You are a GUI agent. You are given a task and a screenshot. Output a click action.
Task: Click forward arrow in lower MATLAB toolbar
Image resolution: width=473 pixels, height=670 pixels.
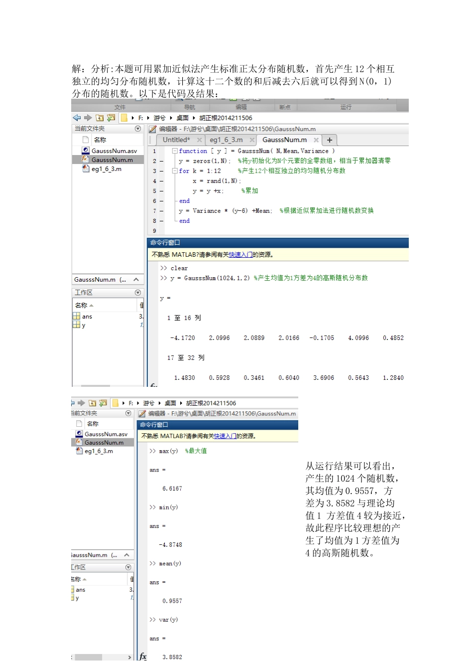[x=81, y=403]
